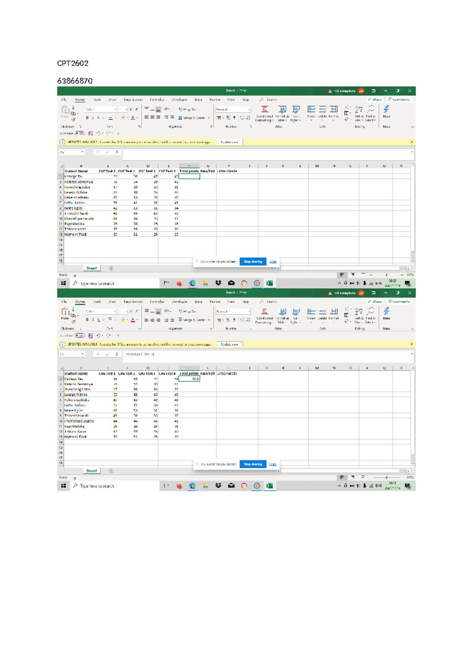Open font size dropdown in first Excel screenshot
This screenshot has width=473, height=669.
(x=126, y=109)
